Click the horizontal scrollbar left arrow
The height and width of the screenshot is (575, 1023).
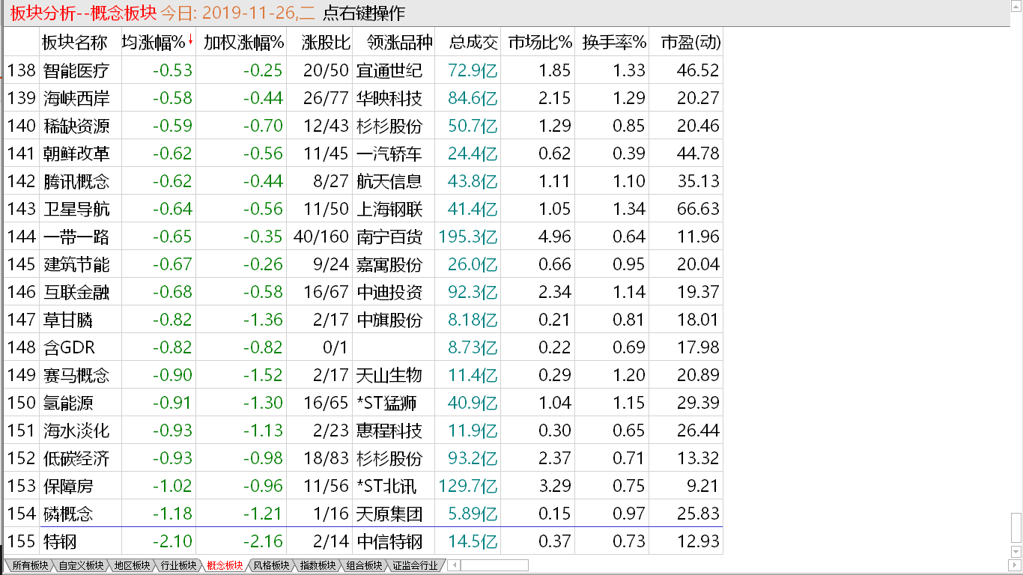(454, 565)
